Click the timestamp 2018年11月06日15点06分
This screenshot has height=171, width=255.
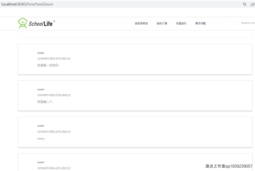pyautogui.click(x=54, y=132)
